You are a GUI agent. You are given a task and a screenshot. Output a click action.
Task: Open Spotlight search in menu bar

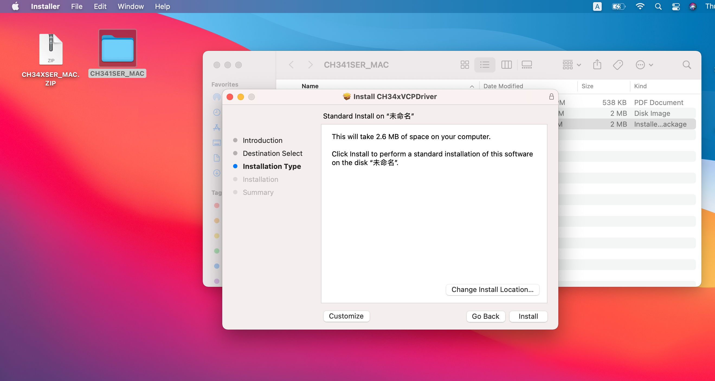(x=658, y=6)
